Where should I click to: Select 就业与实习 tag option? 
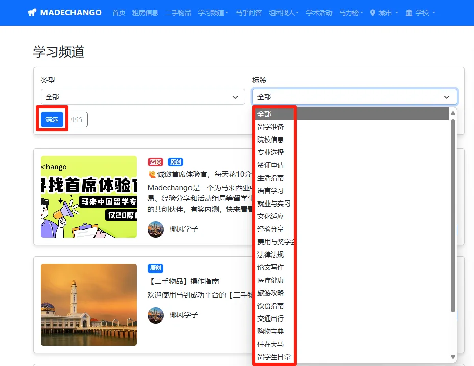[x=352, y=203]
